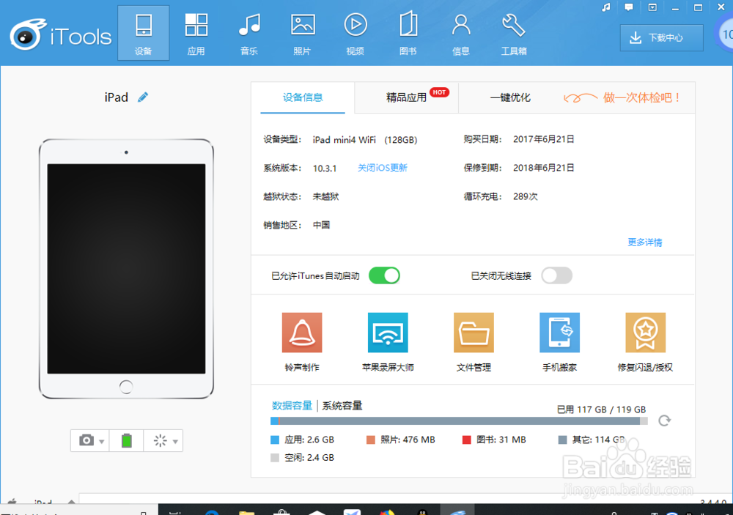Open the 工具箱 (Toolbox) section

click(514, 33)
